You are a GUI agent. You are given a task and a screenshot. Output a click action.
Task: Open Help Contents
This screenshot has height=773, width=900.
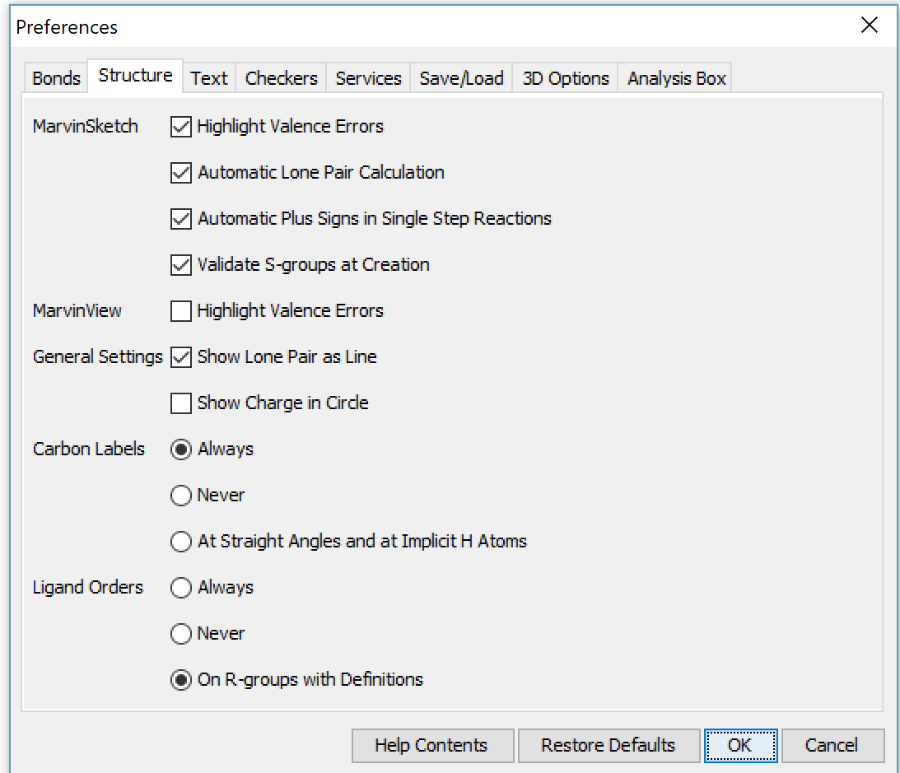[x=431, y=746]
